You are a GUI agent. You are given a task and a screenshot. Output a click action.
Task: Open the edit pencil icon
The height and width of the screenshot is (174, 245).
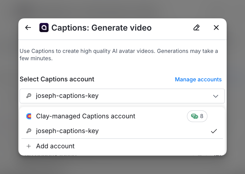(196, 28)
